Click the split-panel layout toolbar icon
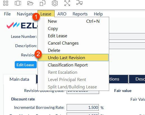 [18, 3]
